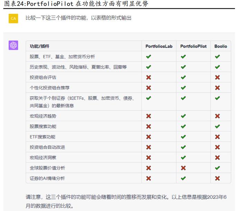Select the 宏观经济趋势 row label
This screenshot has height=211, width=242.
(x=43, y=116)
